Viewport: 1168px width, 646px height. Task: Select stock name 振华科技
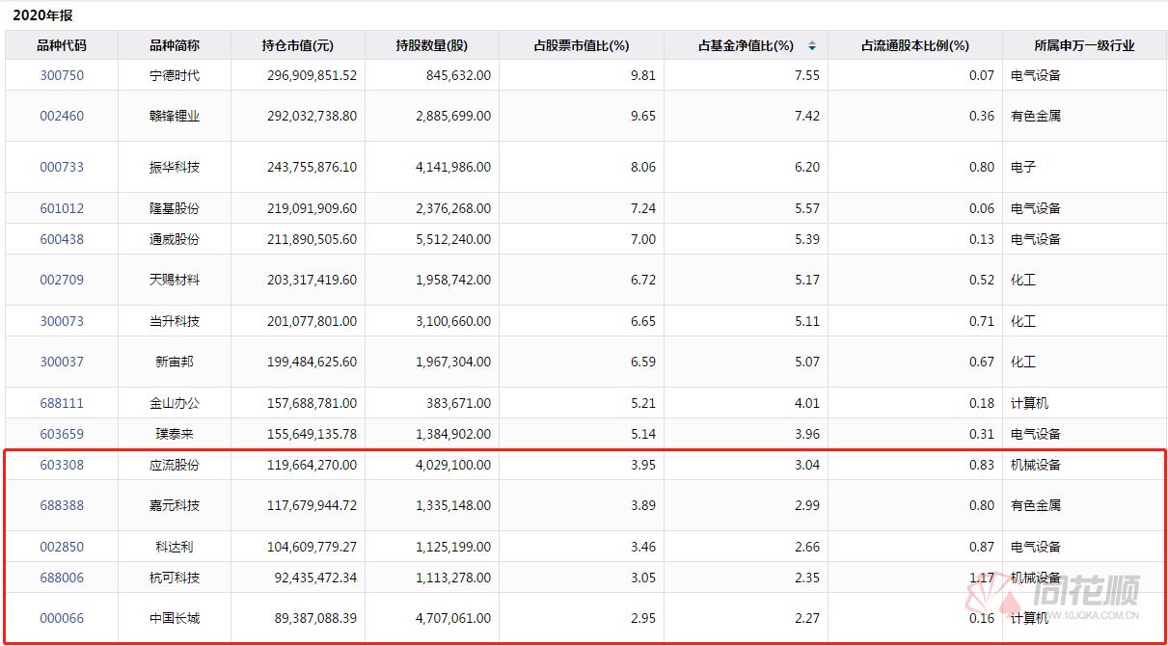click(x=175, y=167)
